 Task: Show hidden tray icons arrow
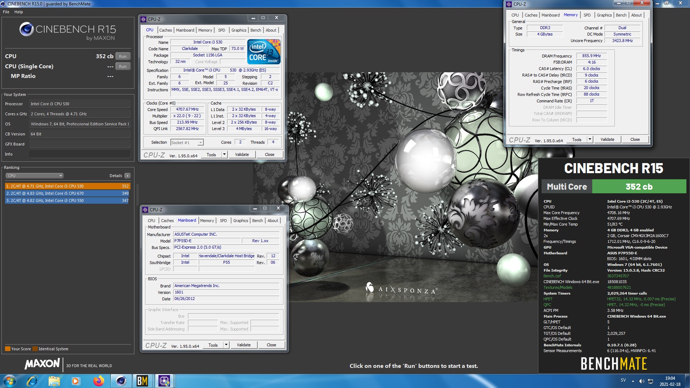click(x=633, y=381)
